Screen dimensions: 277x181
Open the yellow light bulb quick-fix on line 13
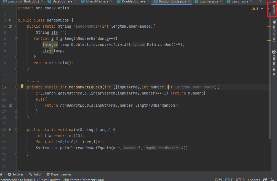tap(22, 86)
